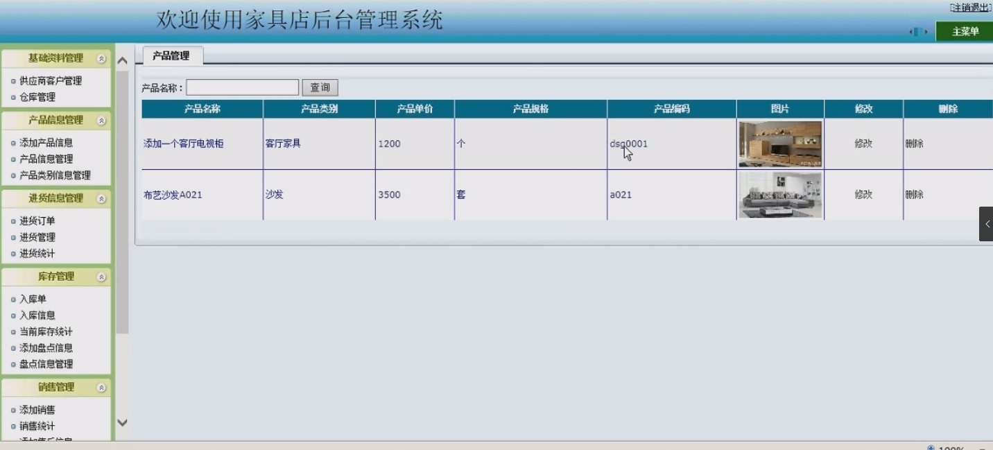
Task: Click the 产品名称 column header
Action: [x=202, y=109]
